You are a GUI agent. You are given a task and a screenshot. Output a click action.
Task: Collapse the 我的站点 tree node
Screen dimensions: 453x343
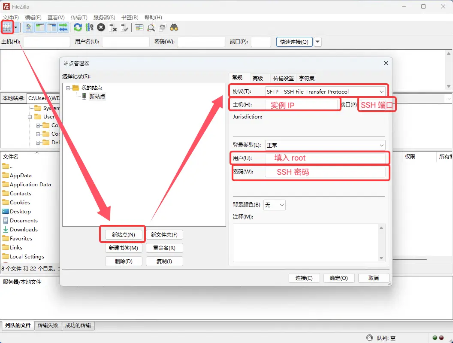tap(68, 88)
